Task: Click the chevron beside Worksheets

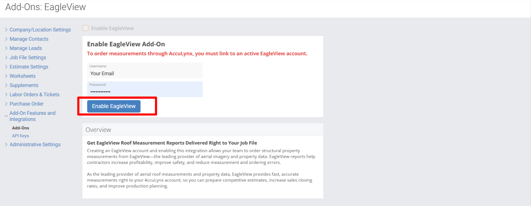Action: 6,76
